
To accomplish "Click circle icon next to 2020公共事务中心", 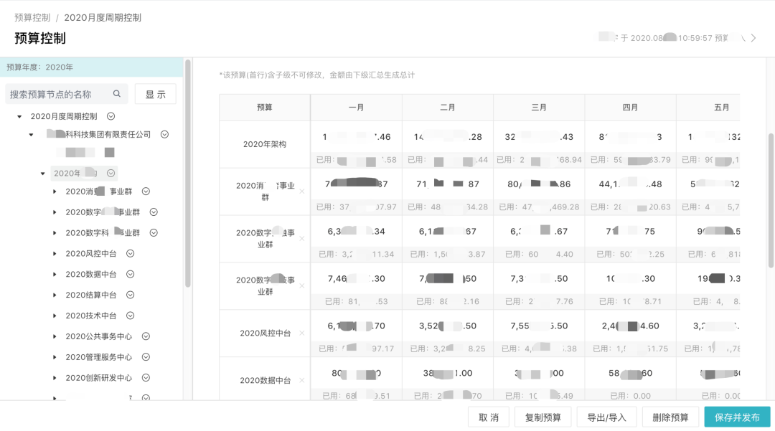I will coord(146,336).
